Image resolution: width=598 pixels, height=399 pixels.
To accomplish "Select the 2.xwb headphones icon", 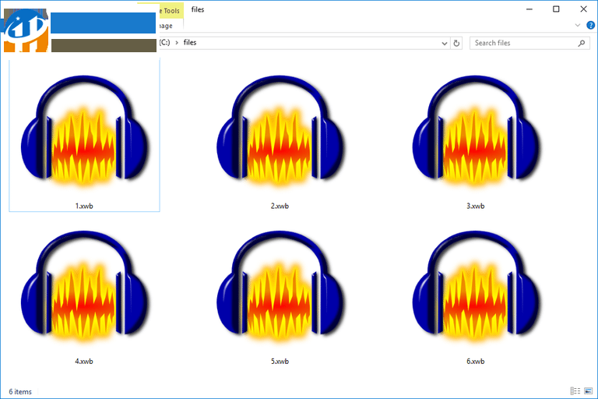I will pos(280,132).
